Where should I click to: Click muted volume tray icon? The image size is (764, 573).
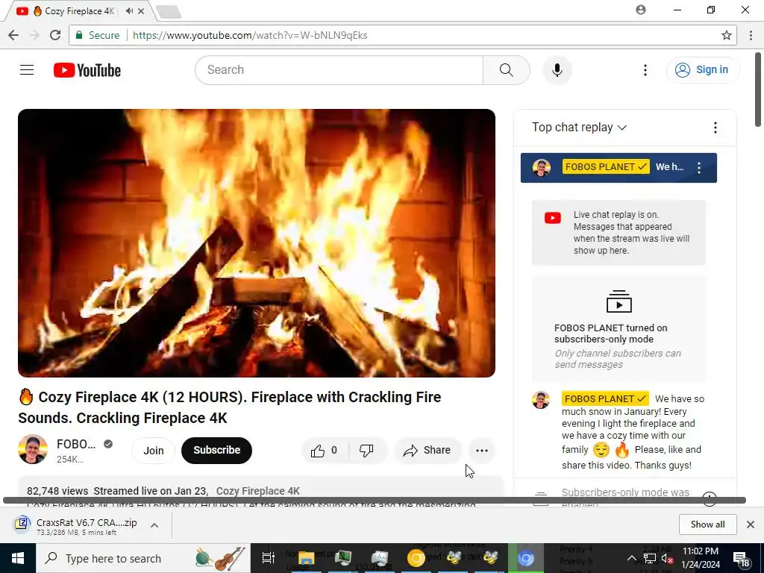pos(667,558)
